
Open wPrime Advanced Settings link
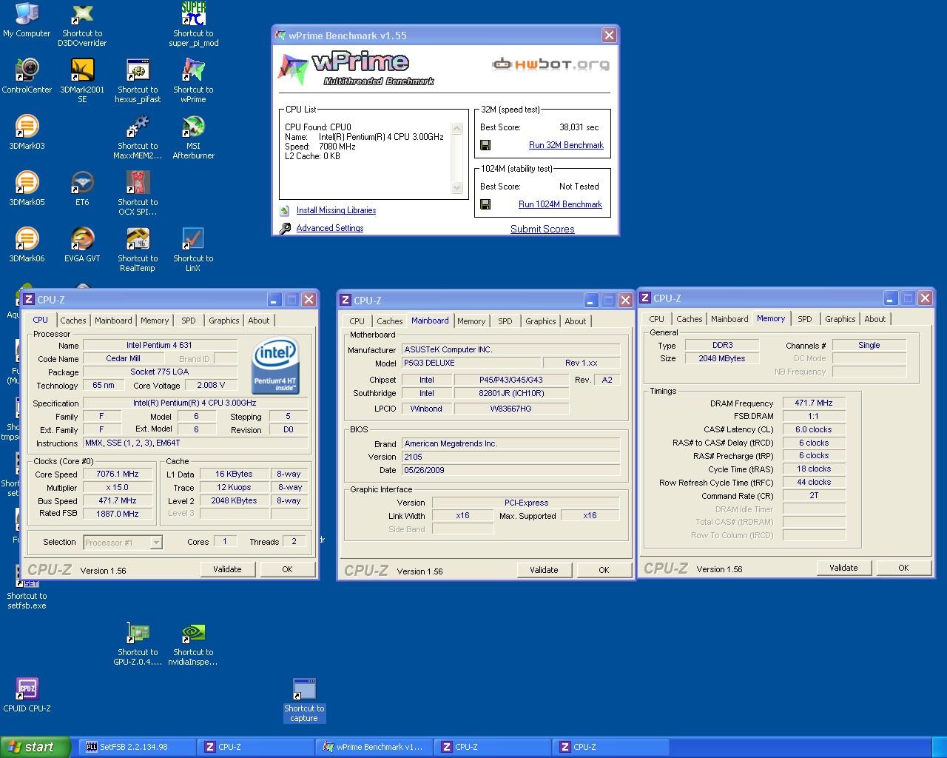pos(330,228)
